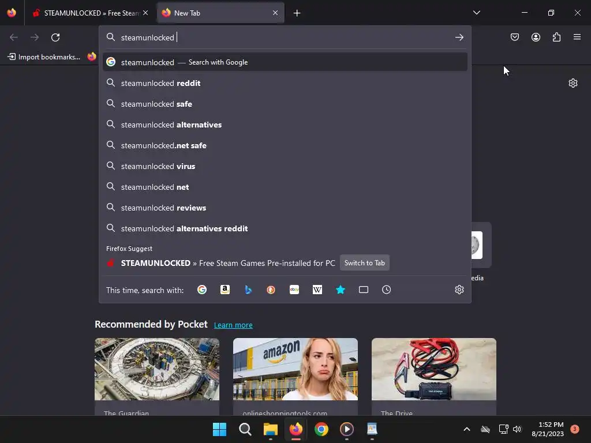591x443 pixels.
Task: Click the Go arrow in address bar
Action: coord(459,37)
